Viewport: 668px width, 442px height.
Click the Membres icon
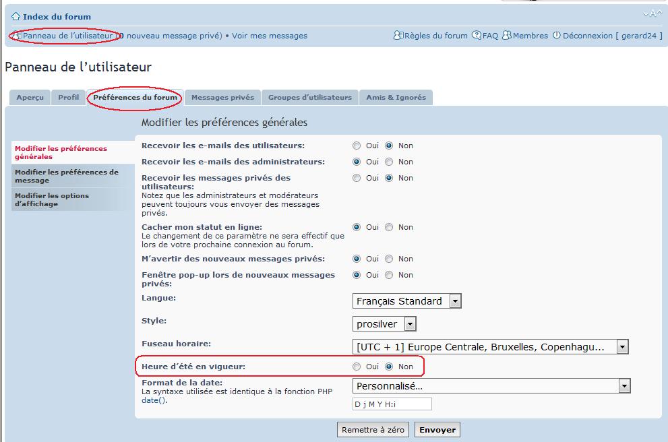(507, 36)
